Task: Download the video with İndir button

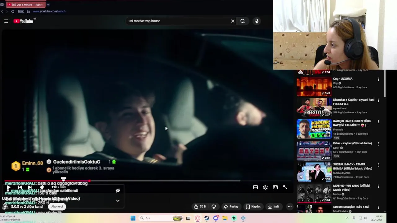Action: click(274, 207)
